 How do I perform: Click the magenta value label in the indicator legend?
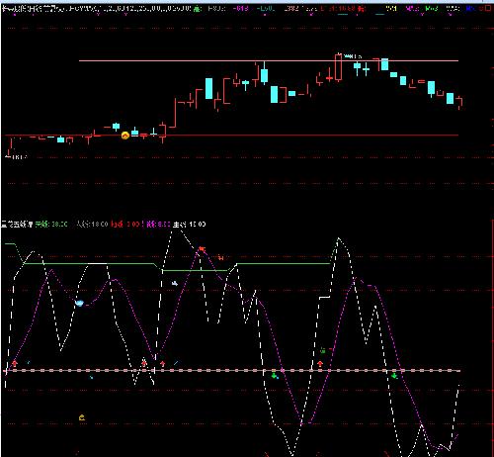click(158, 225)
